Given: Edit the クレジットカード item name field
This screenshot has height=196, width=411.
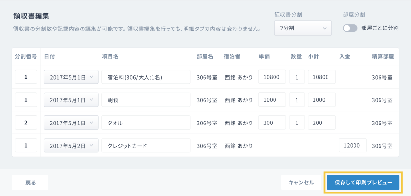Looking at the screenshot, I should pos(146,145).
